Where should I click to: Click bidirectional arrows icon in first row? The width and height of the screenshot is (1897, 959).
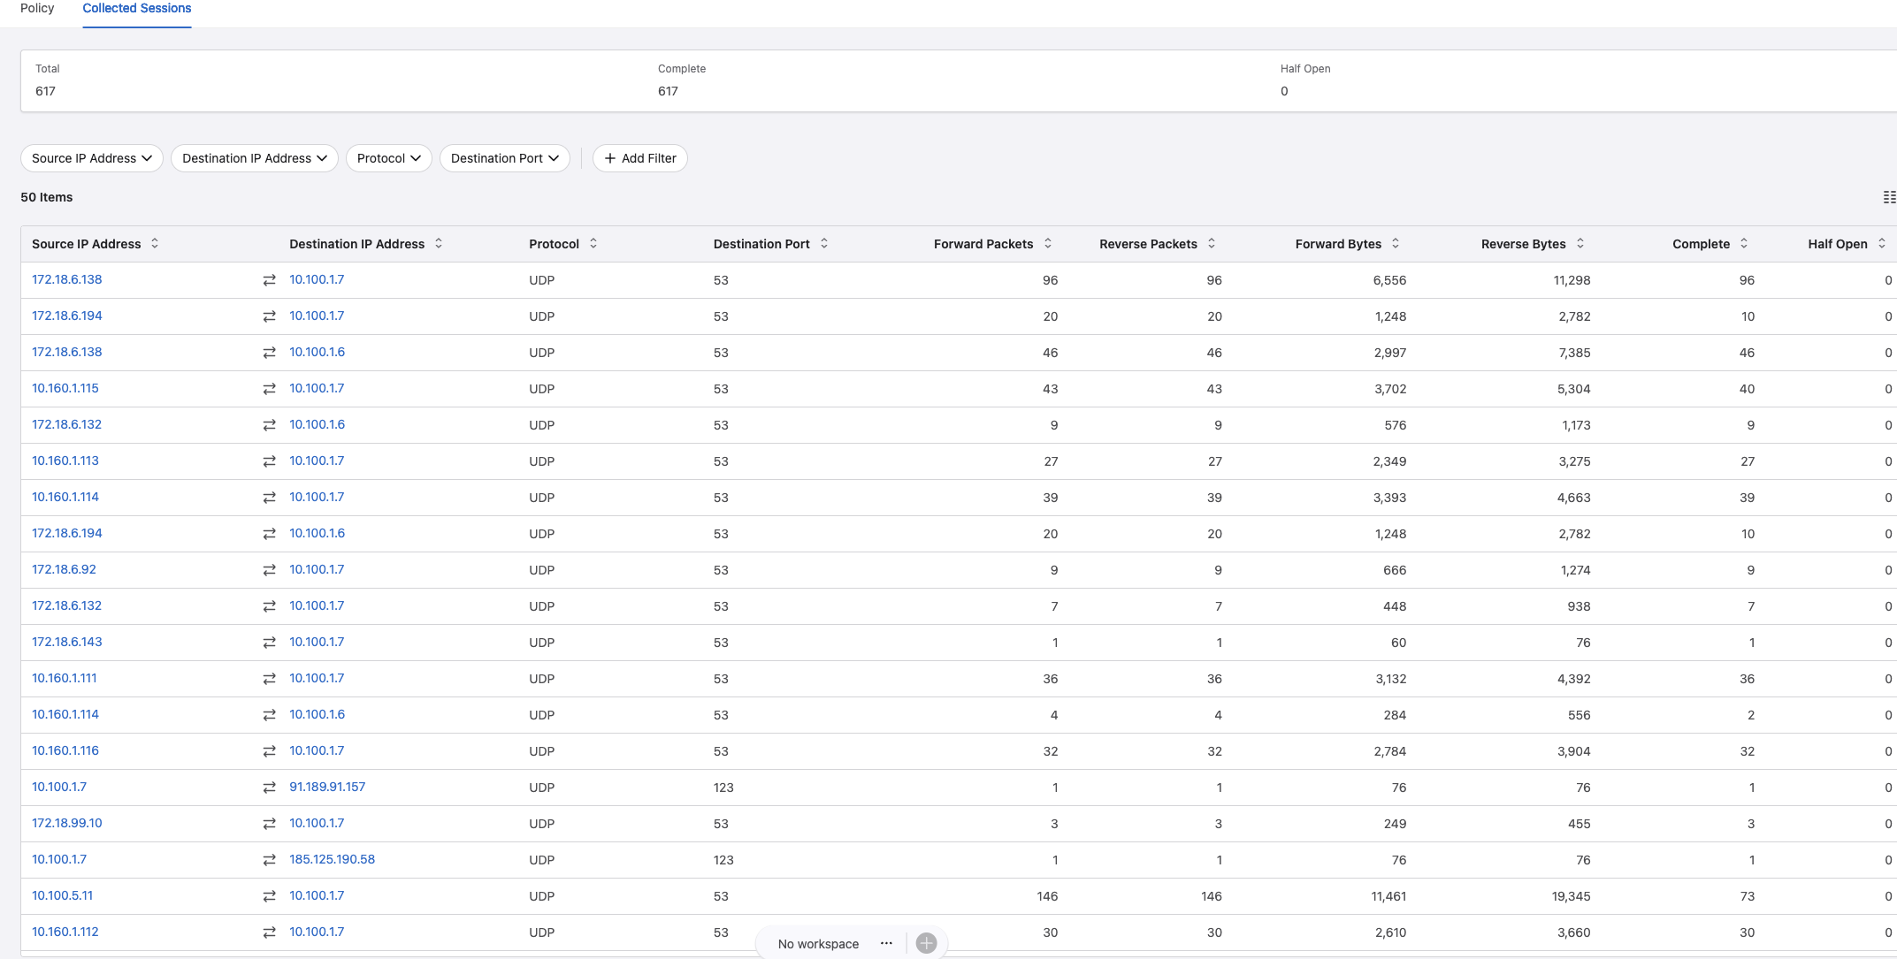[x=269, y=280]
